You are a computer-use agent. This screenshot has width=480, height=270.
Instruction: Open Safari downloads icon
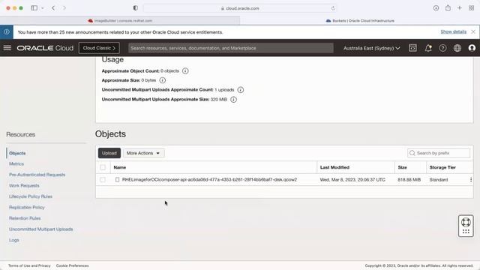point(436,8)
